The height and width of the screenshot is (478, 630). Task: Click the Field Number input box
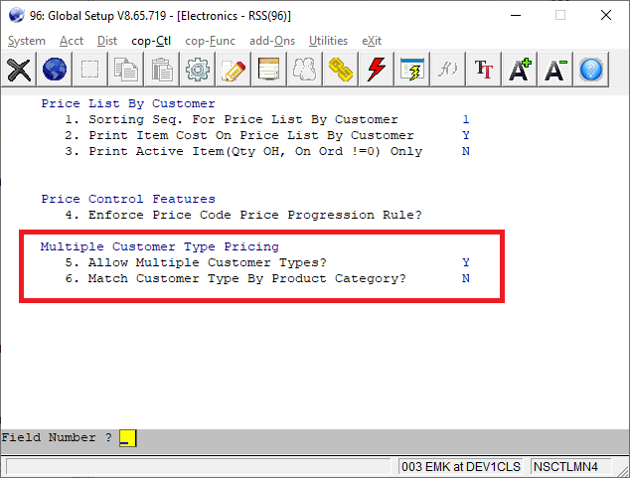(x=128, y=438)
